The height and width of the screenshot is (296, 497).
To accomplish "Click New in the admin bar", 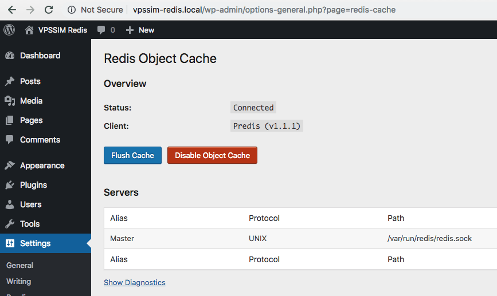I will pyautogui.click(x=146, y=30).
